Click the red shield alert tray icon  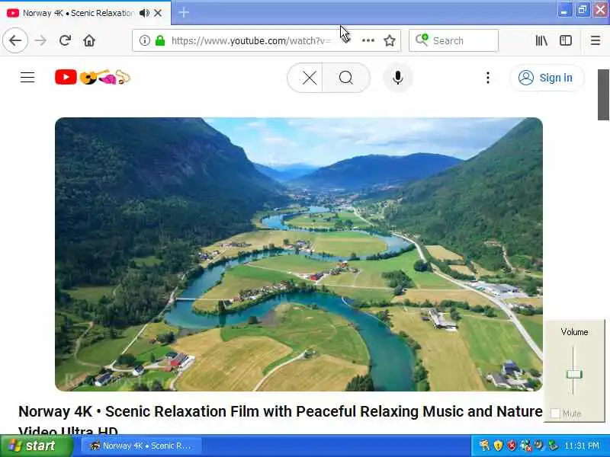(x=512, y=446)
